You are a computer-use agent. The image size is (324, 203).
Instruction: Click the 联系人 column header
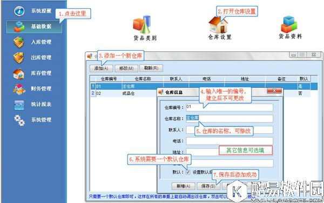[x=176, y=79]
